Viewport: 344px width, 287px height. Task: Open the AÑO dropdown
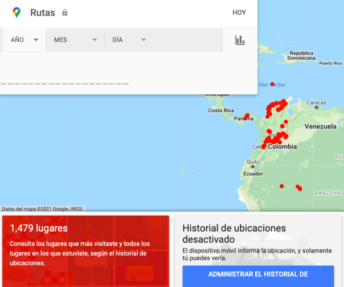tap(24, 40)
